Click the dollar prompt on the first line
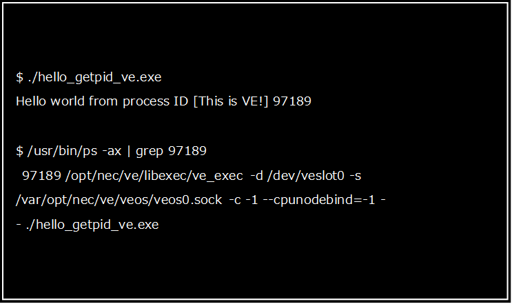This screenshot has width=512, height=304. pos(19,77)
